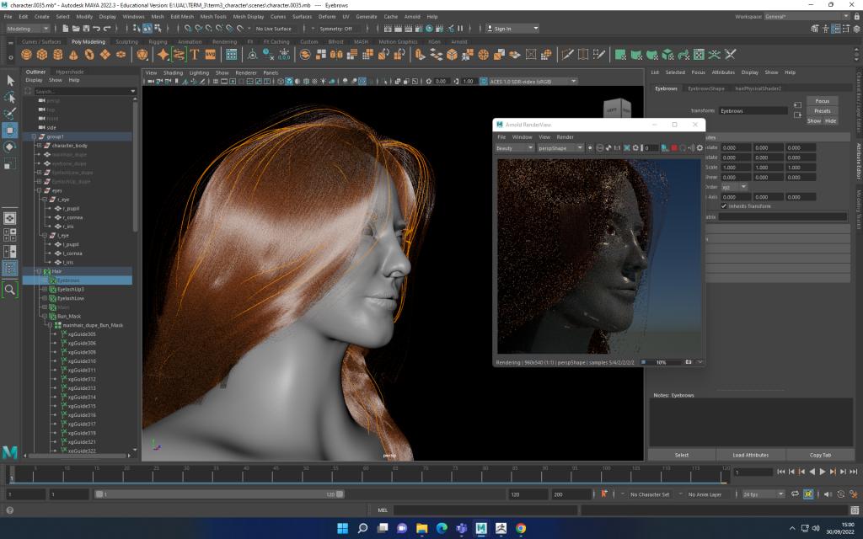
Task: Click the Focus button in Attribute Editor
Action: 823,101
